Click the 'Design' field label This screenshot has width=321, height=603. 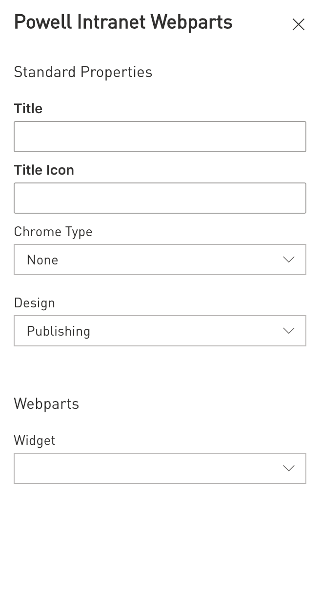35,303
